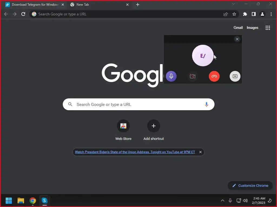This screenshot has height=207, width=277.
Task: Show hidden system tray icons
Action: pyautogui.click(x=223, y=201)
